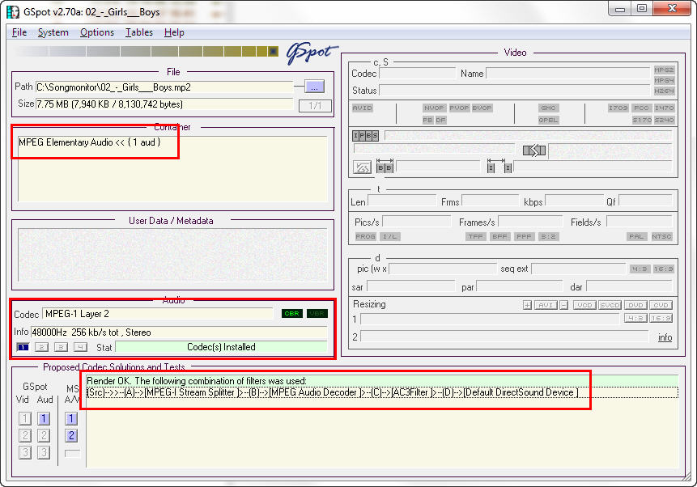Toggle the CBR indicator in Audio section

[x=291, y=314]
